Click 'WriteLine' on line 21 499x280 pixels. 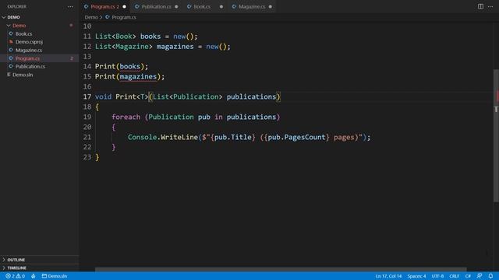coord(179,137)
